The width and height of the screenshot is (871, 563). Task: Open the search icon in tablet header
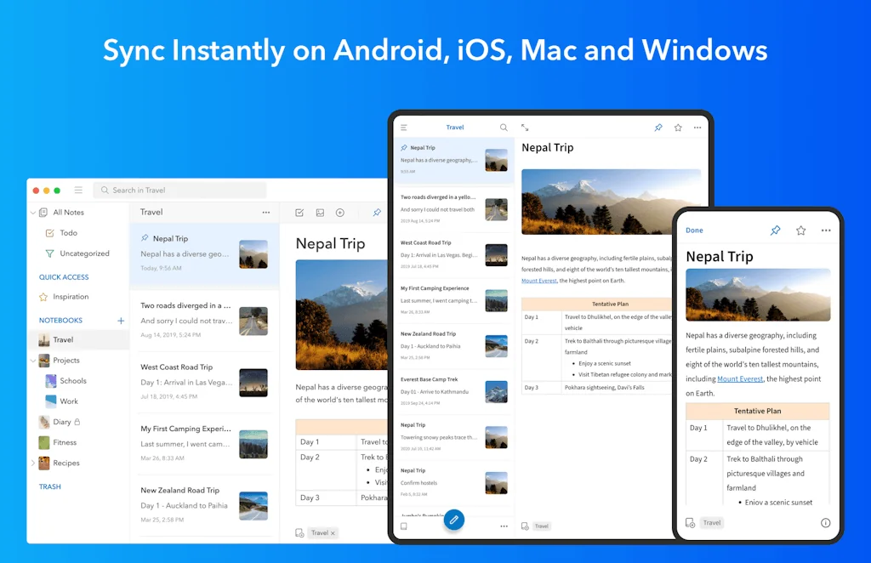(x=504, y=128)
